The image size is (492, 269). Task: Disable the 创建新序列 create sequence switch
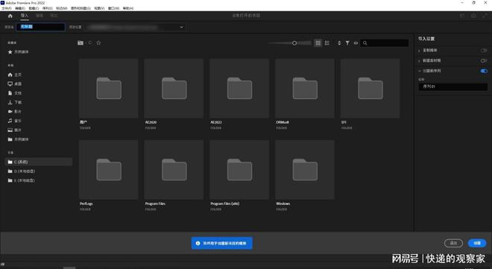pos(484,71)
